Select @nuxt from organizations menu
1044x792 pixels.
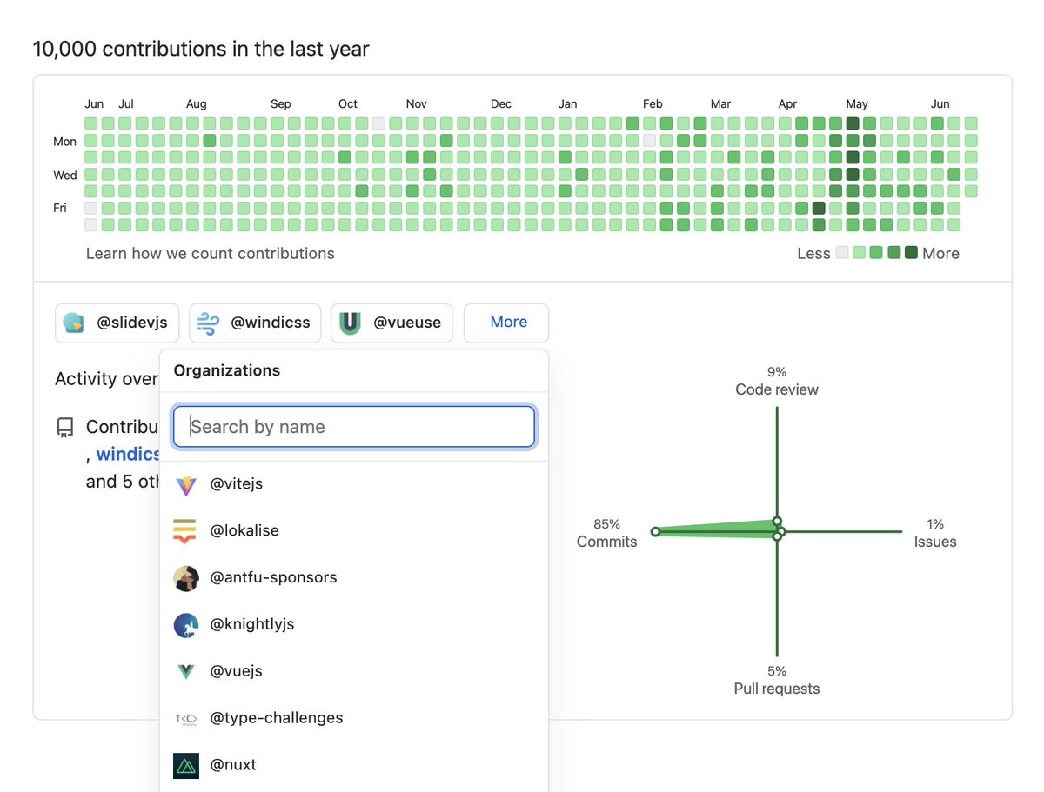point(354,765)
